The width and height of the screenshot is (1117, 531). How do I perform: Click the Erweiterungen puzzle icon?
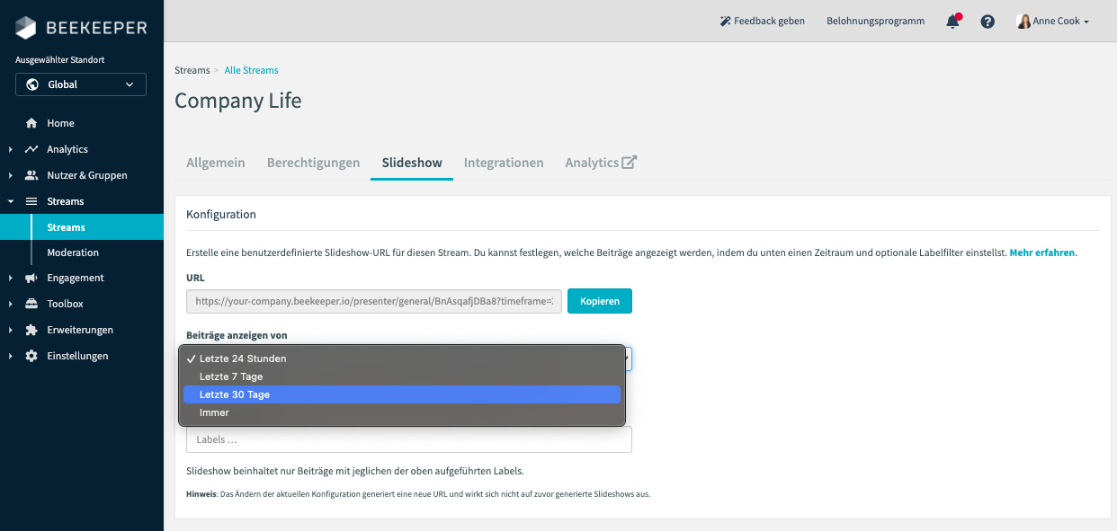[31, 330]
